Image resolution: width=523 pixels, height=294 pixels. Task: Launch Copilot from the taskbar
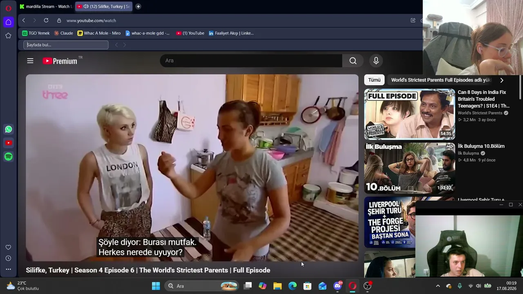[262, 286]
